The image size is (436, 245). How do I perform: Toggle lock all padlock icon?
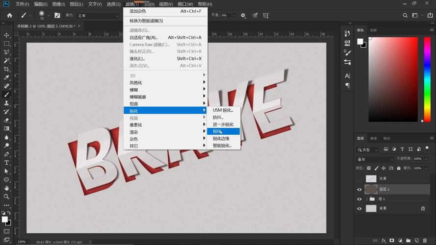point(399,169)
